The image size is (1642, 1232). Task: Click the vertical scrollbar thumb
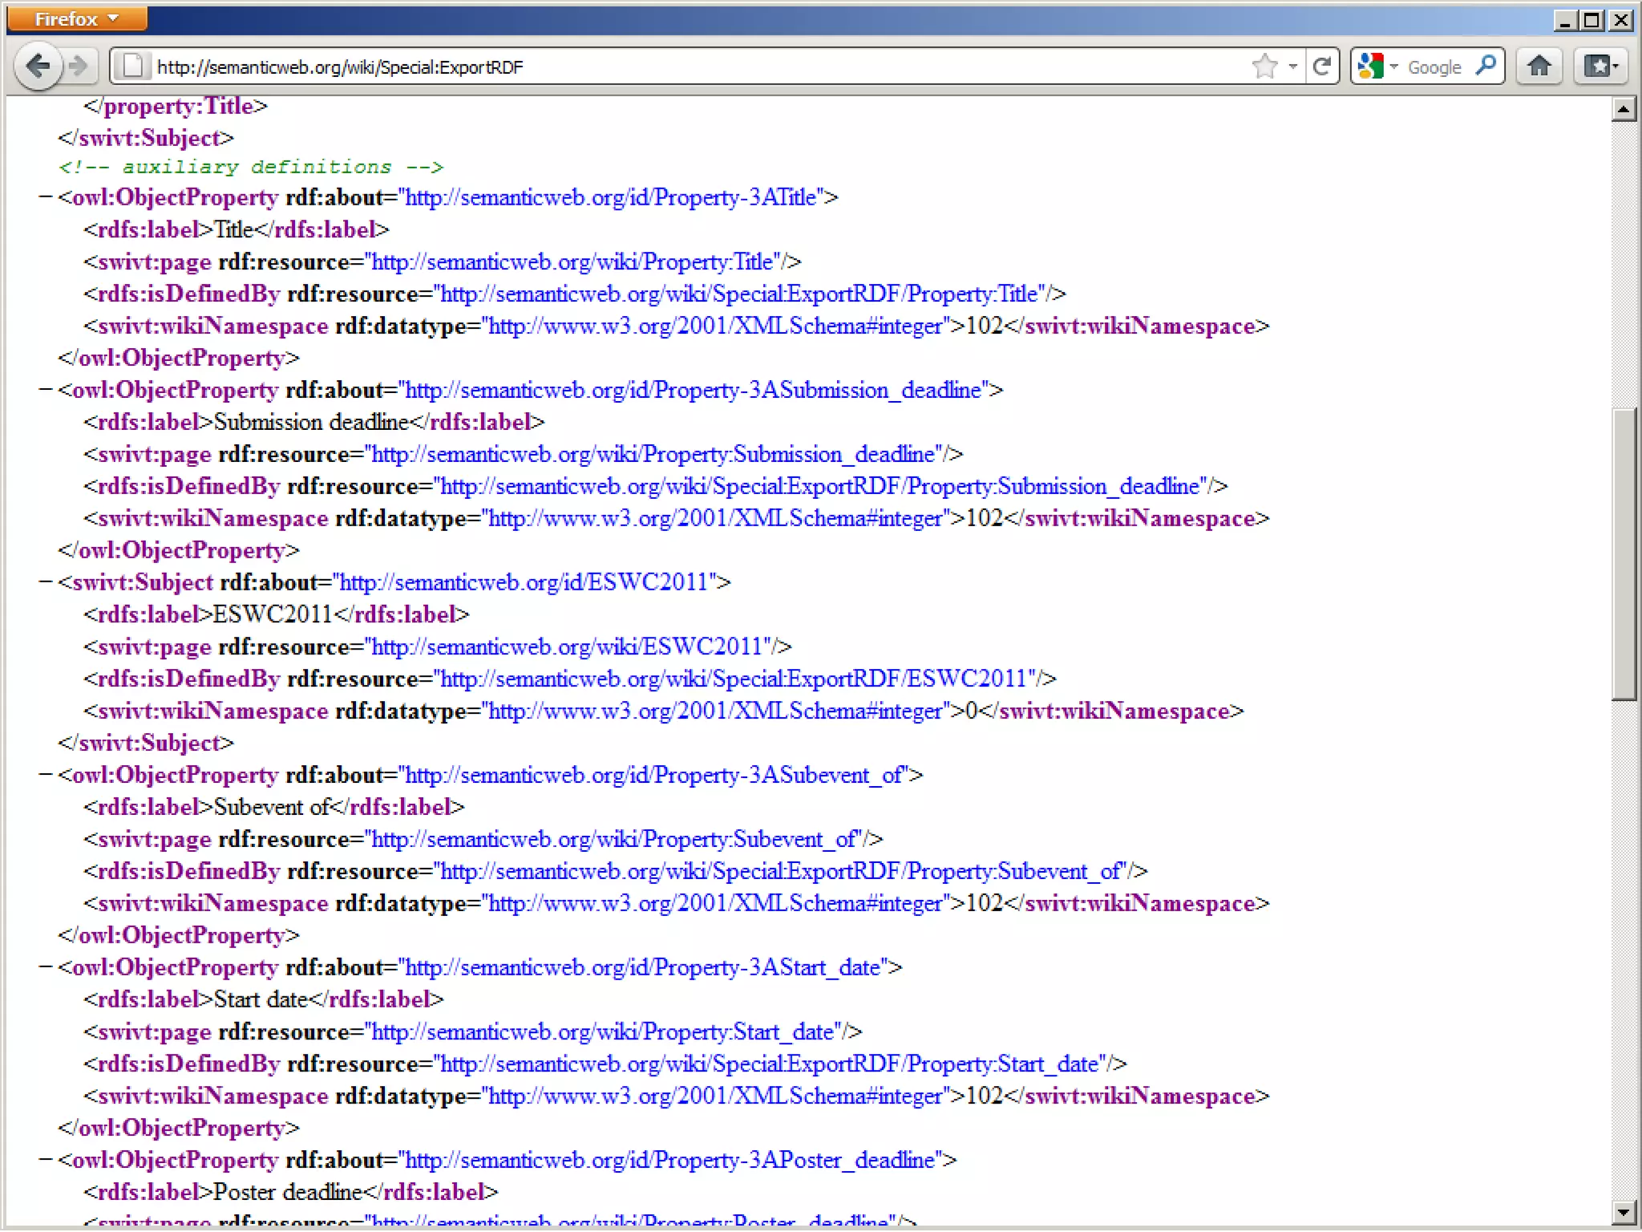tap(1624, 553)
